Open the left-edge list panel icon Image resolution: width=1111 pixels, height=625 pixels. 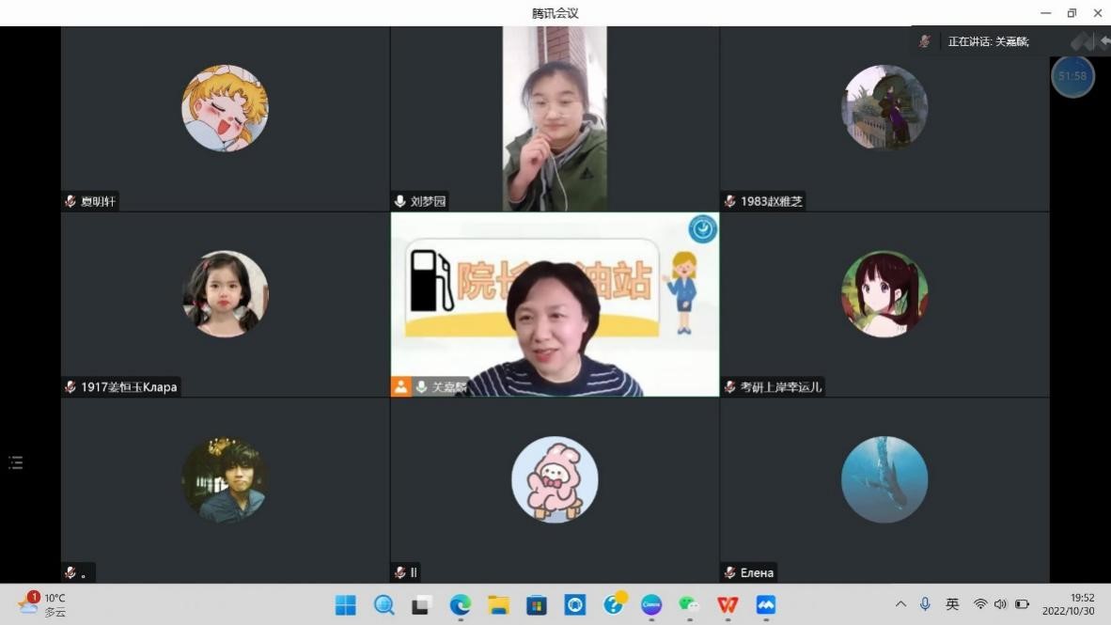(x=15, y=462)
